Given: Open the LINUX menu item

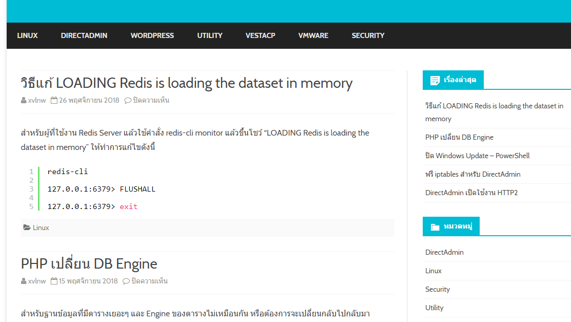Looking at the screenshot, I should [27, 35].
